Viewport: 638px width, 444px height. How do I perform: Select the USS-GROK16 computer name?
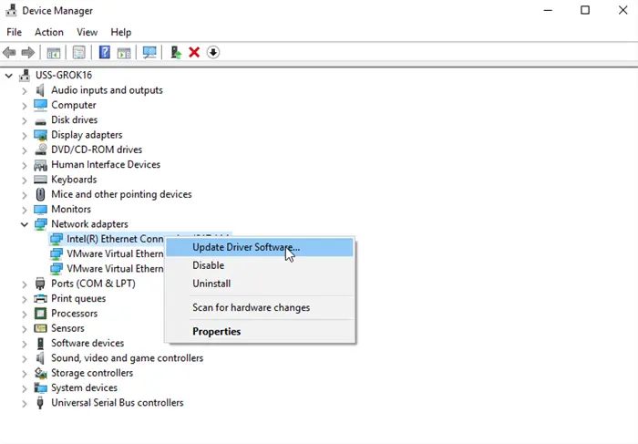point(64,76)
